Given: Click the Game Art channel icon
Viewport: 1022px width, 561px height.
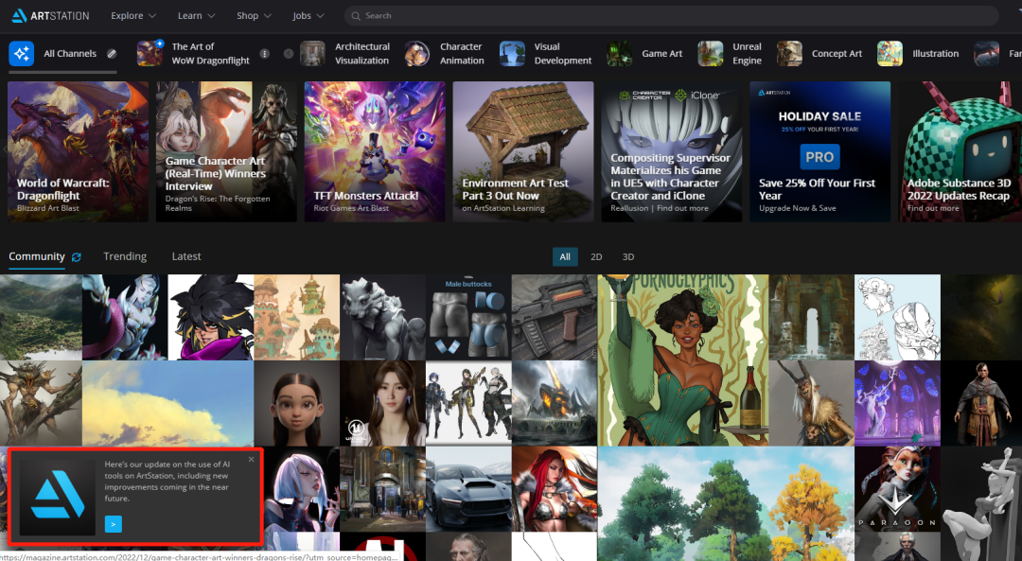Looking at the screenshot, I should [619, 53].
